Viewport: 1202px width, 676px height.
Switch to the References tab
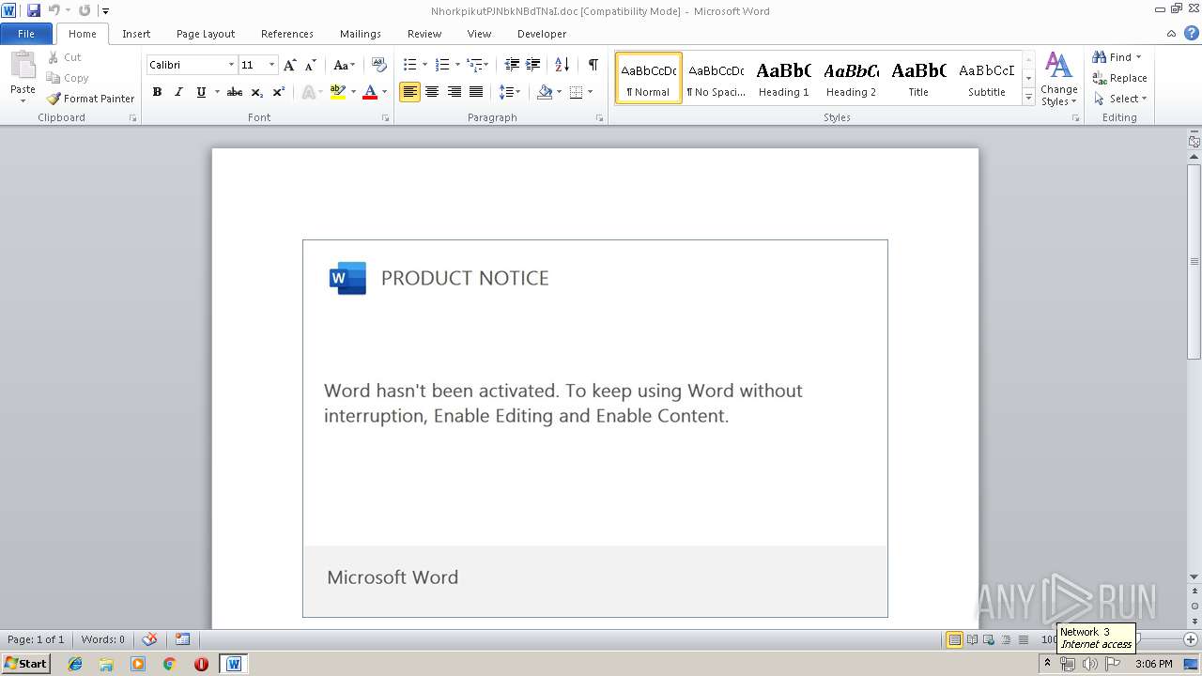tap(287, 34)
